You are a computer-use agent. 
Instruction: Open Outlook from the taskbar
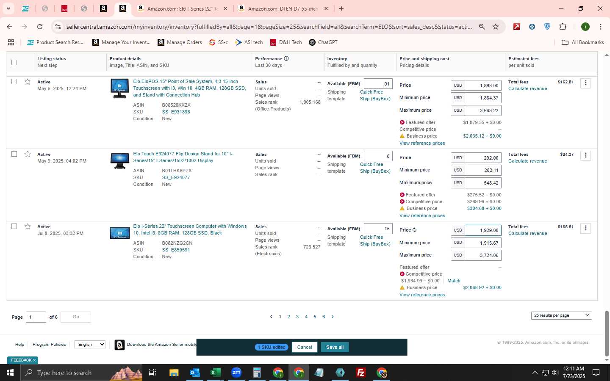(x=194, y=373)
